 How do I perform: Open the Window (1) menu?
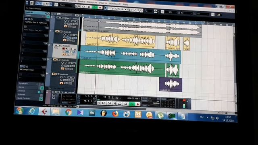tap(115, 4)
